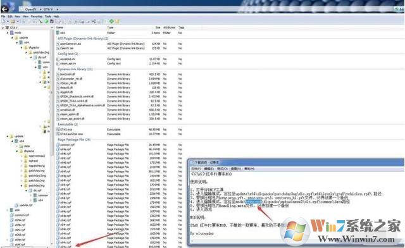Sort list by Name column header
405x248 pixels.
[x=59, y=27]
